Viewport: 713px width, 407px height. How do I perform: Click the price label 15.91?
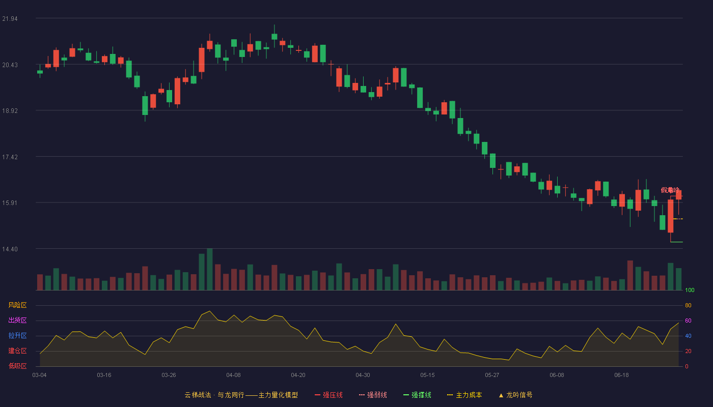(10, 203)
